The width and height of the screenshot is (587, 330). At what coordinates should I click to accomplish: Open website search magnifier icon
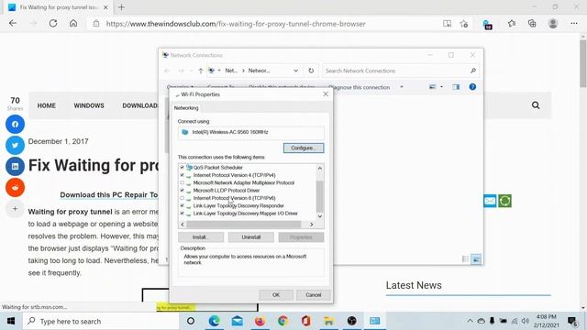point(536,105)
